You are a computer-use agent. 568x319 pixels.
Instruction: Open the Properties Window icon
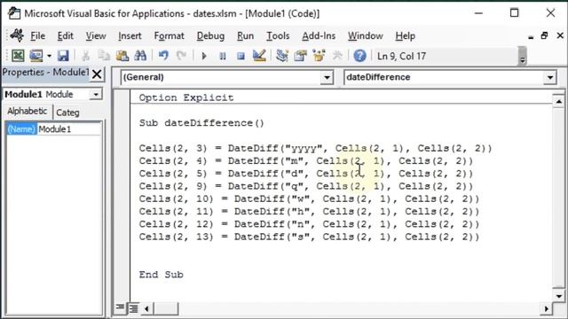point(300,56)
